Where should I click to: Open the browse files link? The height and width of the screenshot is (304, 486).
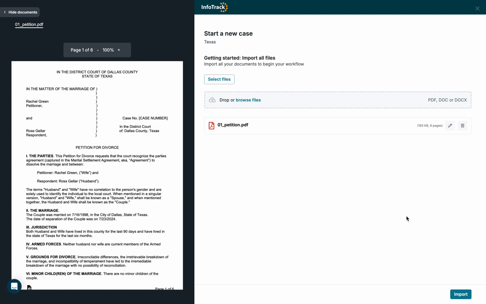click(x=248, y=100)
